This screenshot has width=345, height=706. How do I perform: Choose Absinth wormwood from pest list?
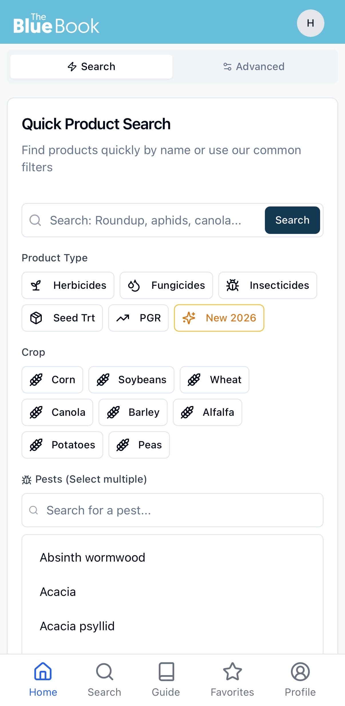click(x=92, y=558)
